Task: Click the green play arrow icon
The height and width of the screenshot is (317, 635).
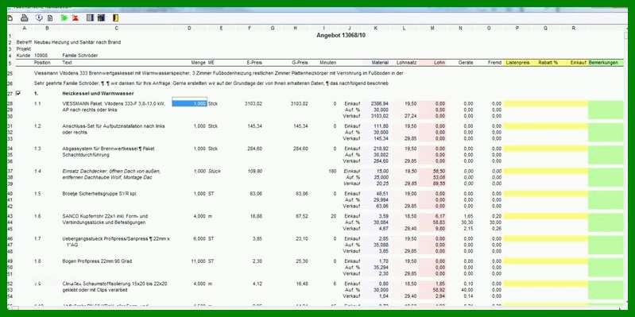Action: (64, 17)
